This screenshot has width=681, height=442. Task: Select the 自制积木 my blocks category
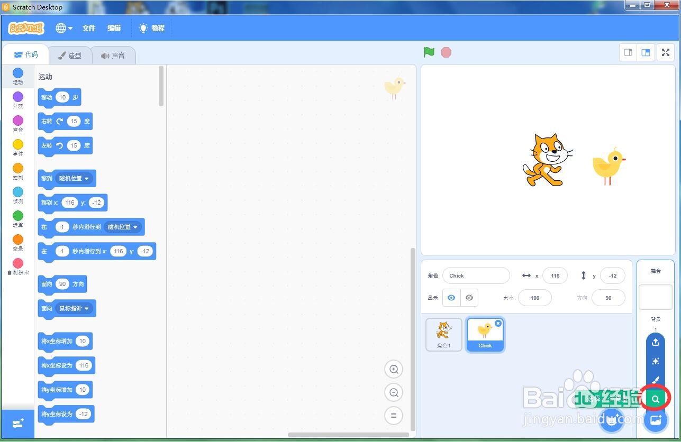coord(18,266)
